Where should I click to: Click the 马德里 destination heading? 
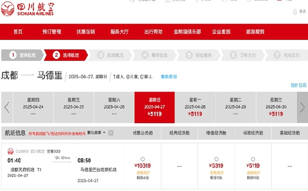tap(50, 75)
